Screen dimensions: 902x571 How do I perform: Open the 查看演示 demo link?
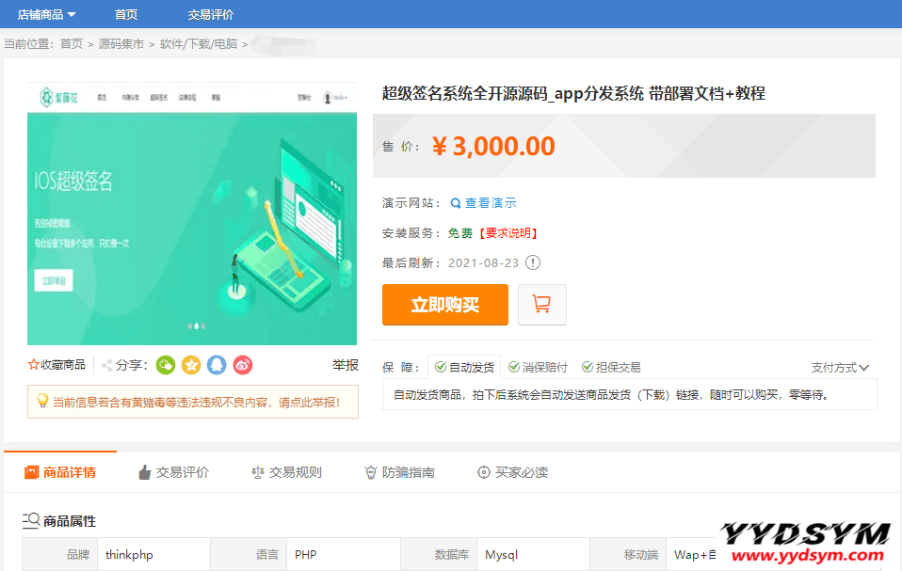pyautogui.click(x=491, y=203)
